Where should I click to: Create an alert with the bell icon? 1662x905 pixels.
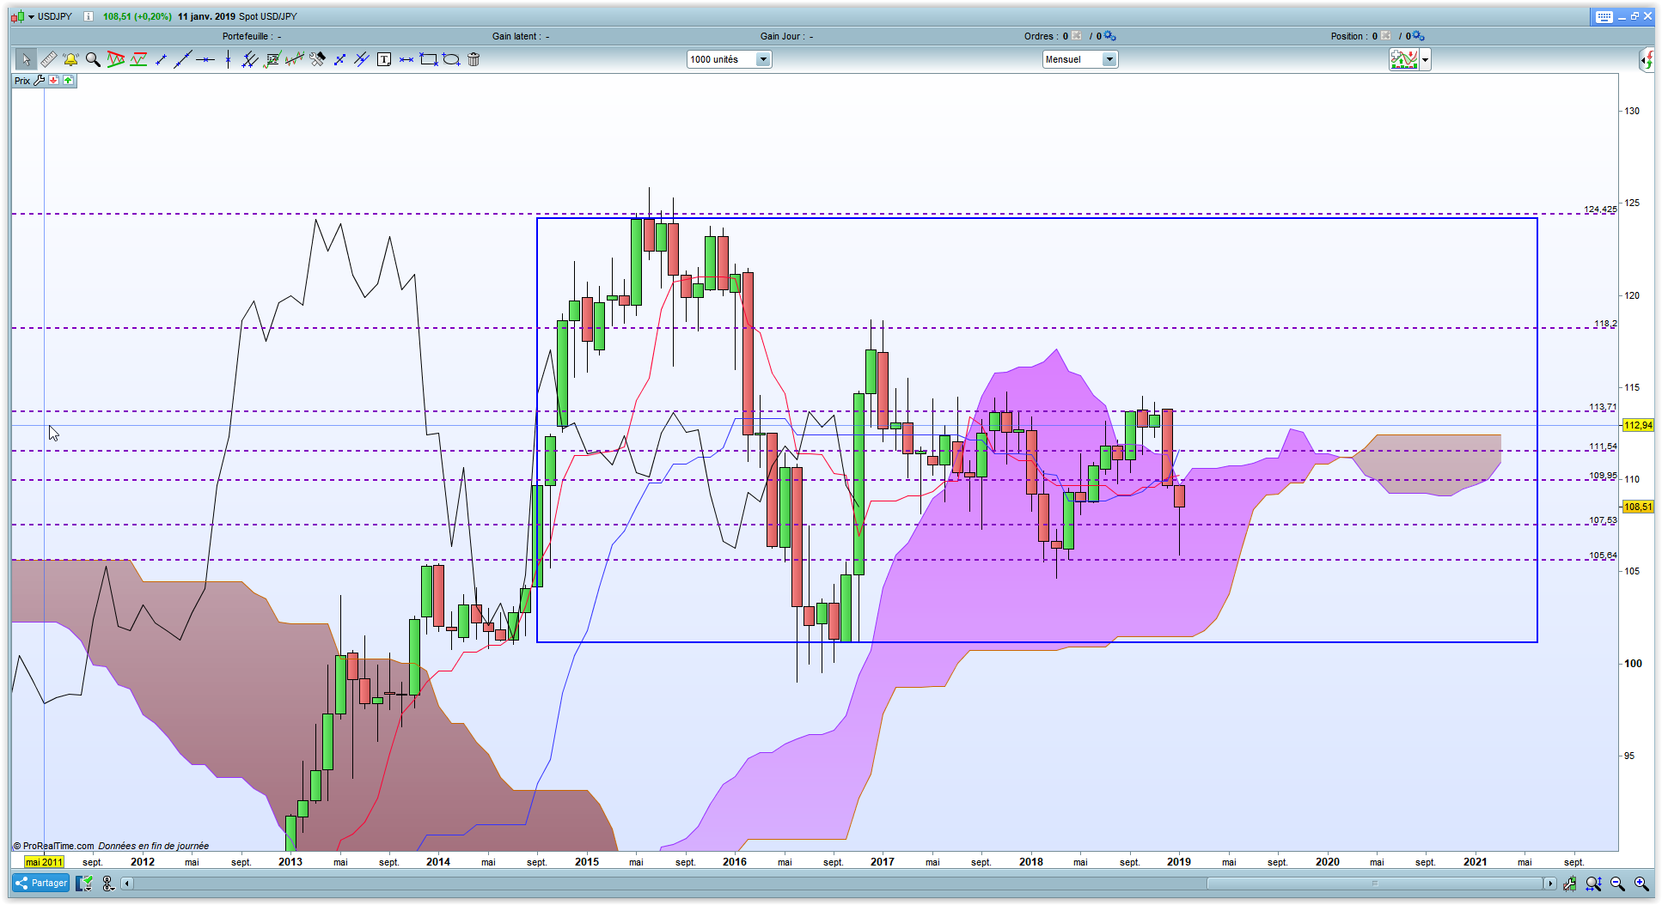70,59
